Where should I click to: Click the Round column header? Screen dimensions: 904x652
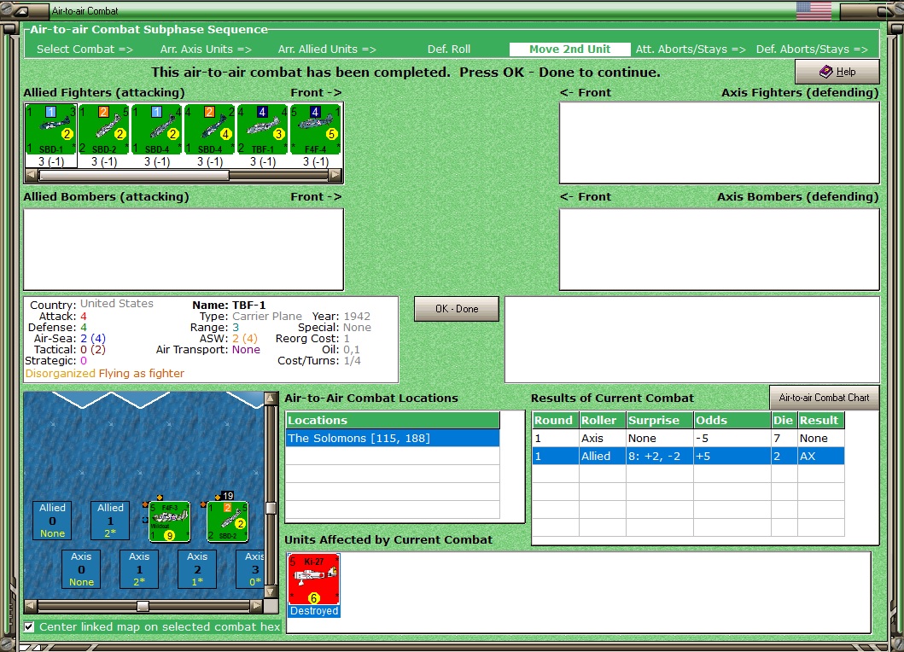point(556,420)
